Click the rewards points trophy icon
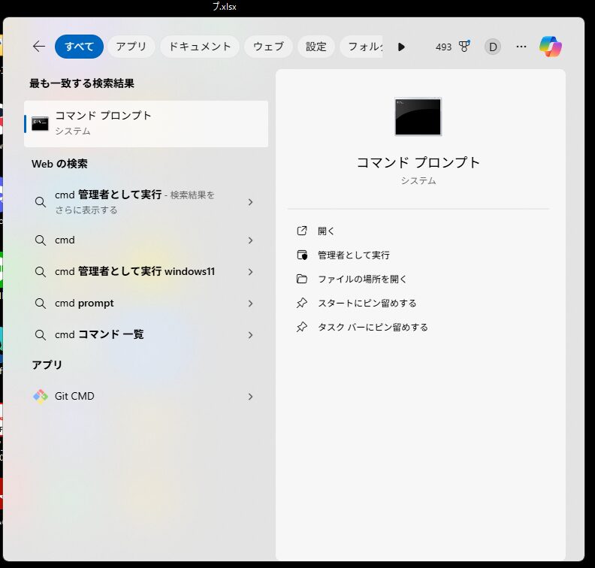Image resolution: width=595 pixels, height=568 pixels. [x=464, y=47]
